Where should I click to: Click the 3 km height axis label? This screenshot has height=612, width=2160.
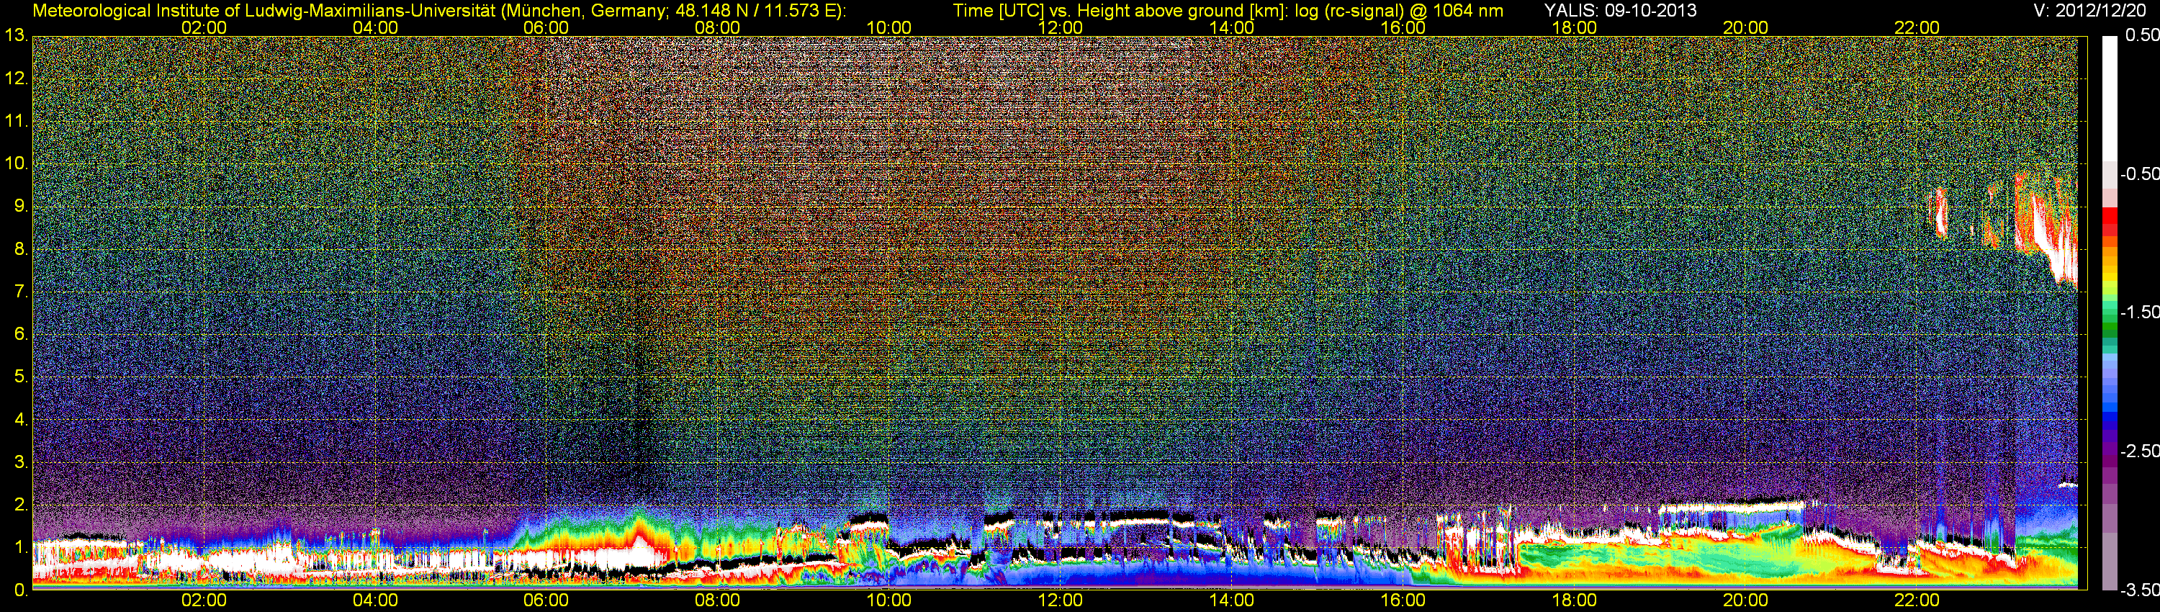tap(20, 462)
